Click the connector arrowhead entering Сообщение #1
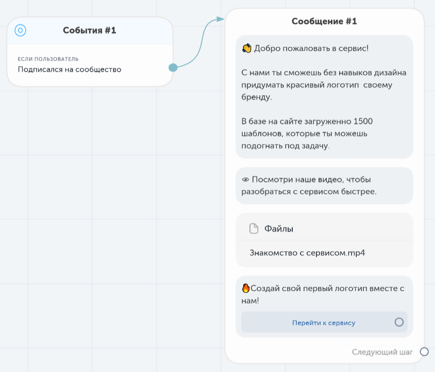Viewport: 435px width, 372px height. (x=220, y=19)
